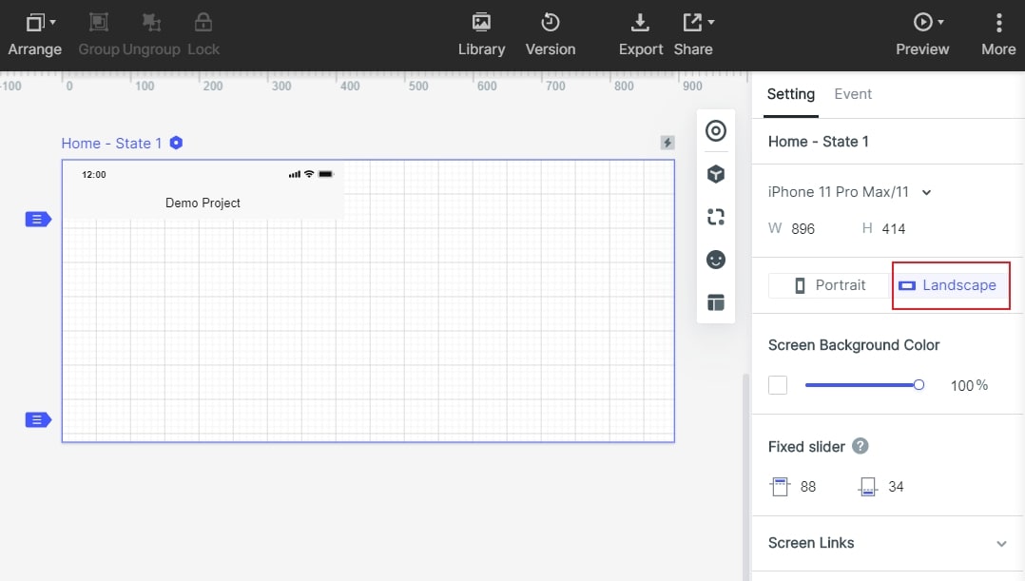Open the Library panel
Image resolution: width=1025 pixels, height=581 pixels.
pyautogui.click(x=481, y=34)
